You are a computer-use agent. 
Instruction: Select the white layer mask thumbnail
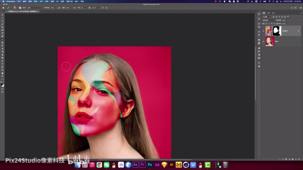click(277, 31)
